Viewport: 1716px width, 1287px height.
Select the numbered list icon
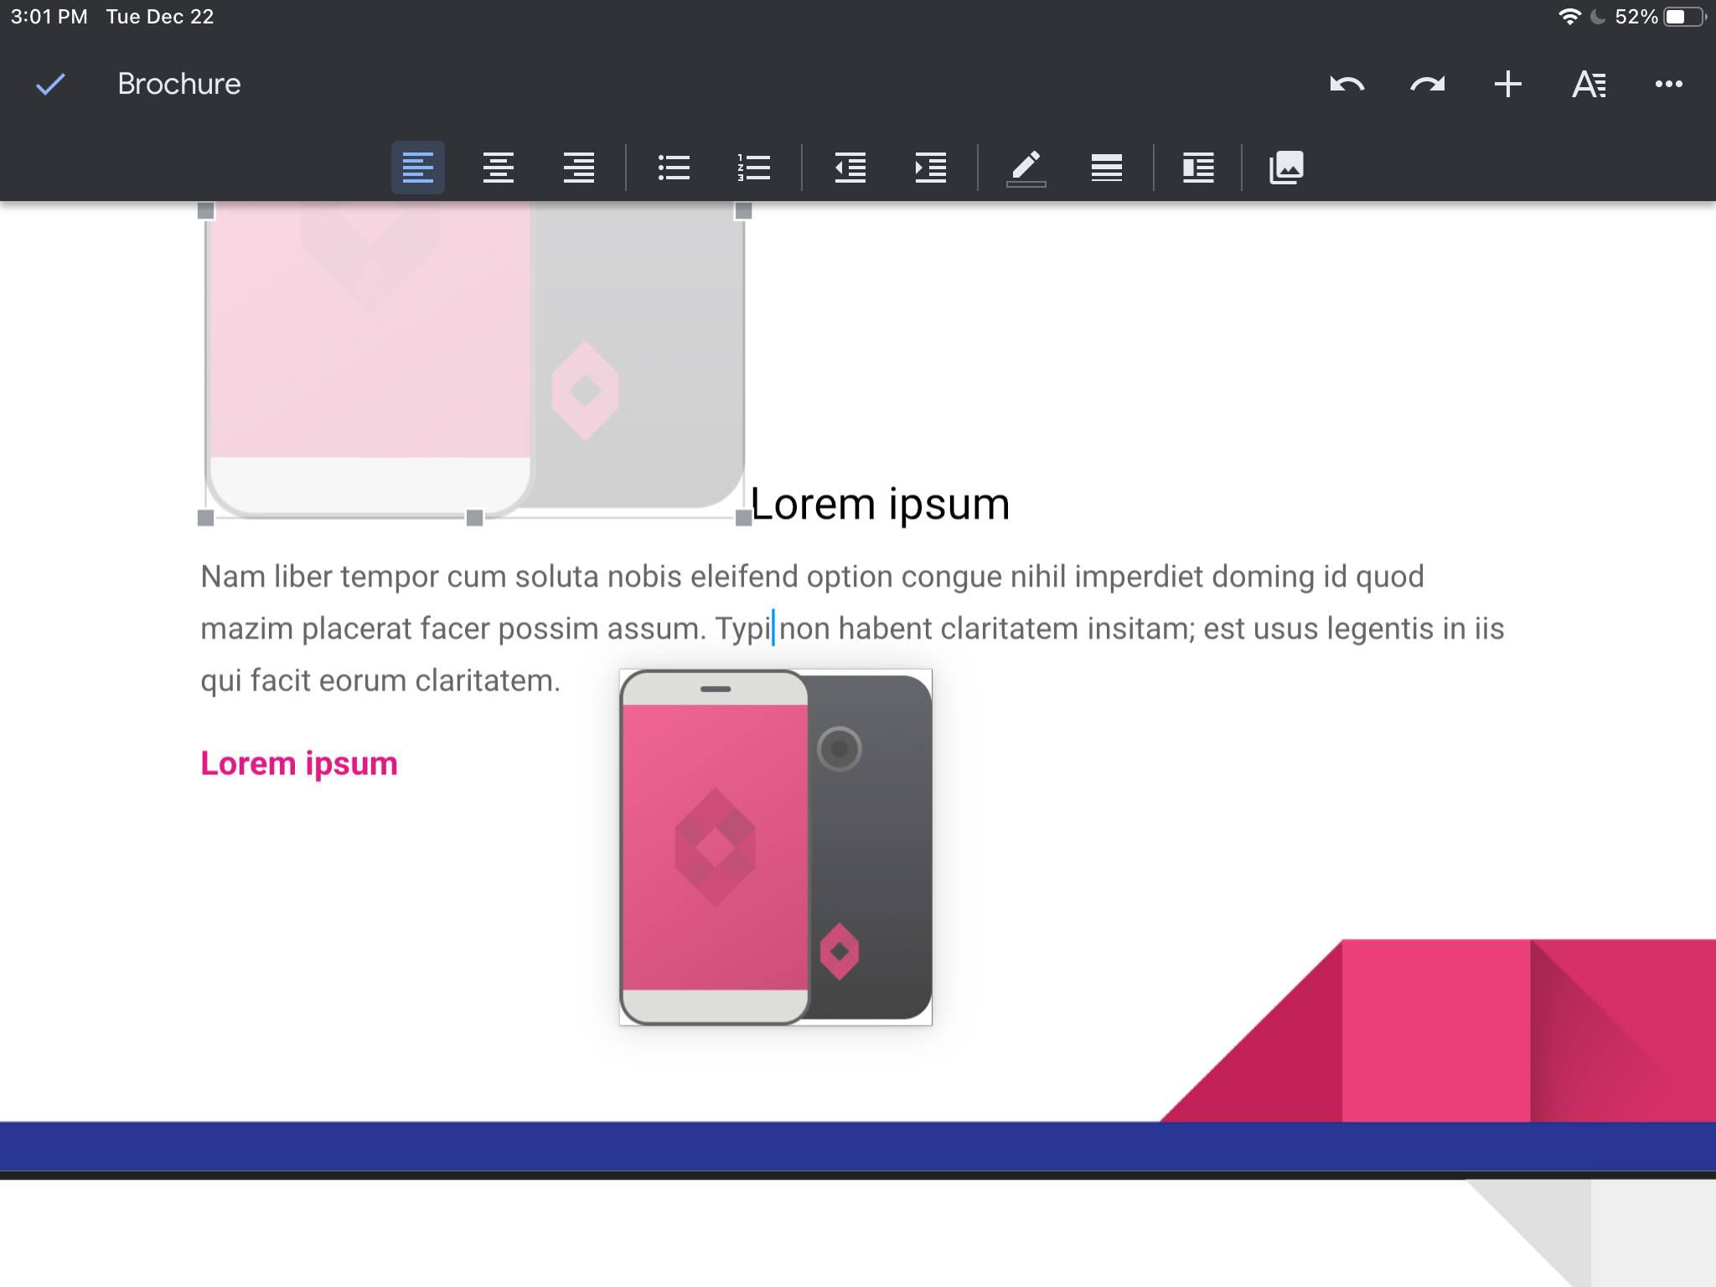tap(757, 166)
